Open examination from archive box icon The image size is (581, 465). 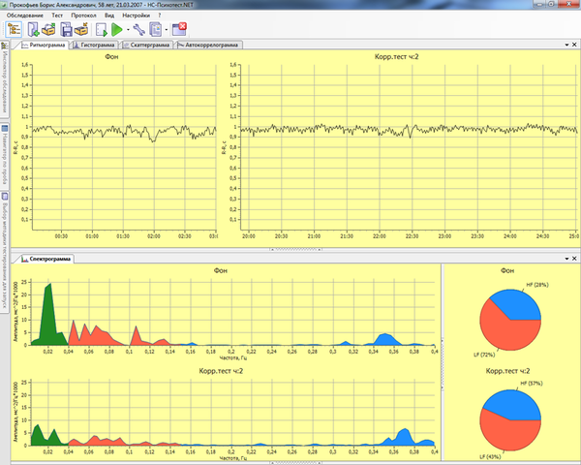point(48,29)
